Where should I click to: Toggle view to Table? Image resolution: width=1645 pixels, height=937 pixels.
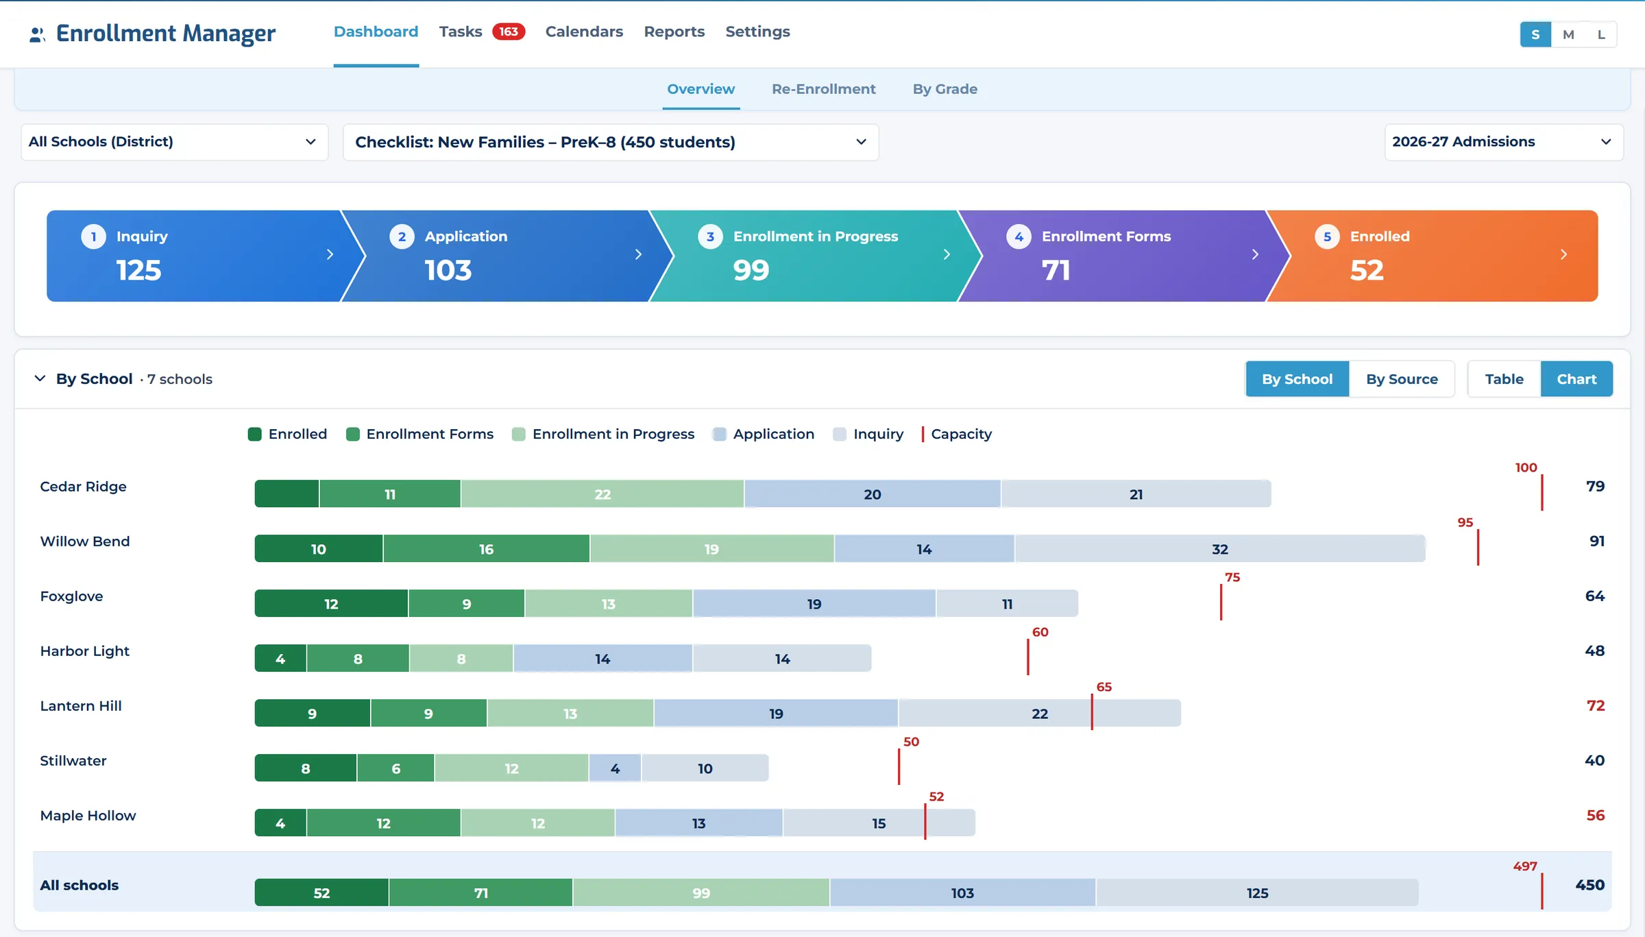pyautogui.click(x=1504, y=379)
